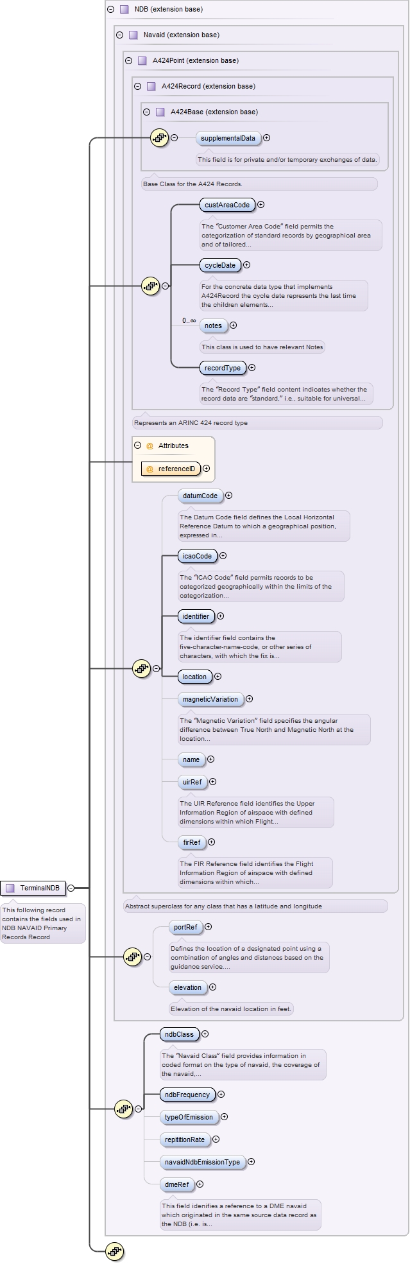Click the sequence icon beside ndbClass group
The height and width of the screenshot is (1264, 410).
[x=123, y=1109]
